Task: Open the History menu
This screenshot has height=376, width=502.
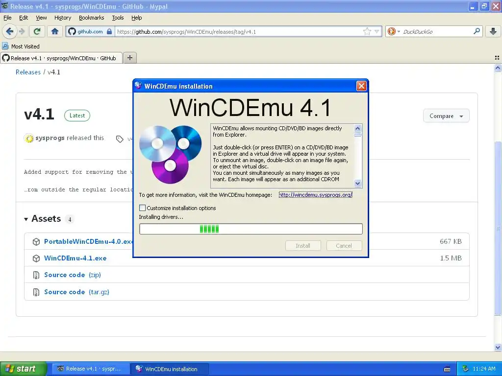Action: 63,18
